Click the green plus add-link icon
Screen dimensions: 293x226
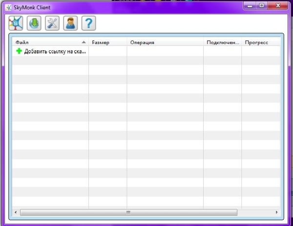(x=19, y=51)
